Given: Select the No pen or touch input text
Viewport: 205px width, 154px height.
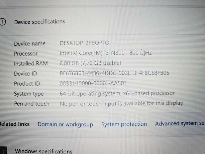Looking at the screenshot, I should click(121, 103).
